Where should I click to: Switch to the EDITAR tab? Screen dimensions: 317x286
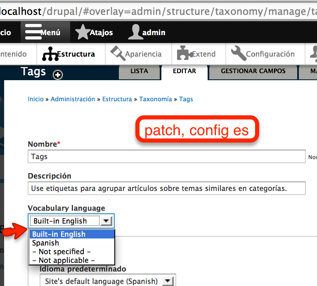(185, 71)
